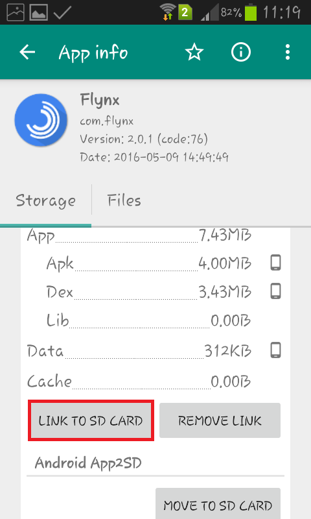Open the three-dot overflow menu
Image resolution: width=311 pixels, height=519 pixels.
click(288, 53)
